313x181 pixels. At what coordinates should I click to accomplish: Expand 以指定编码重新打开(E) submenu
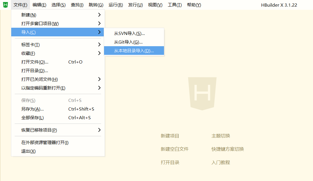point(58,88)
